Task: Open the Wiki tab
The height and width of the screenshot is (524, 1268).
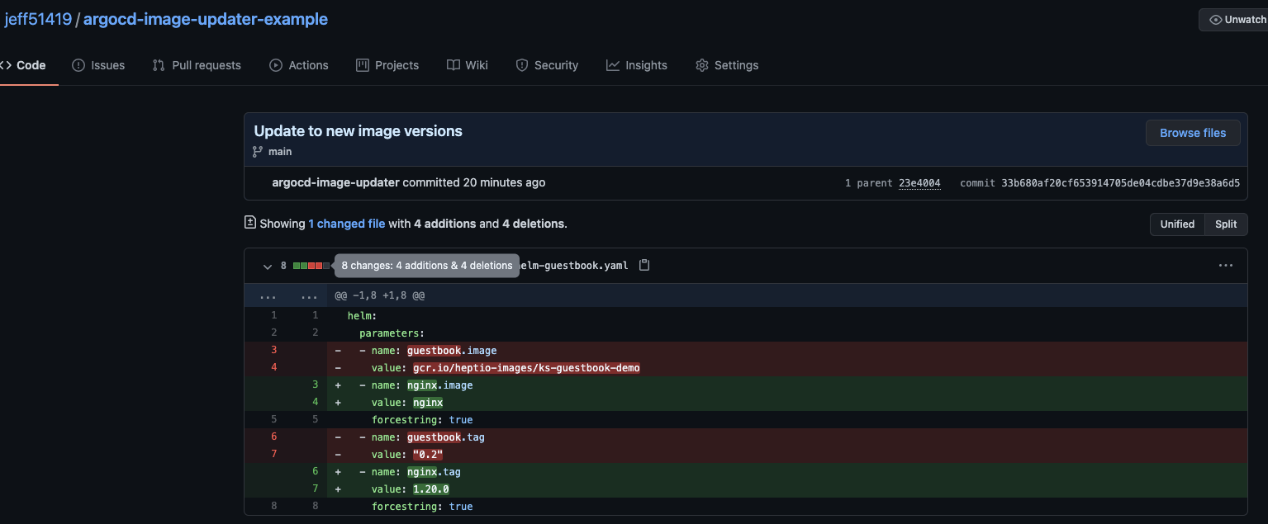Action: click(x=468, y=65)
